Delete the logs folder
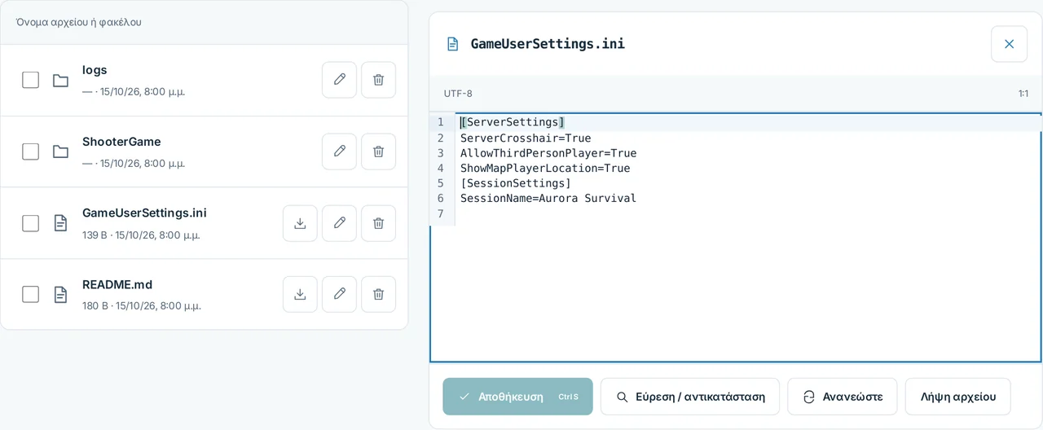 (x=378, y=80)
